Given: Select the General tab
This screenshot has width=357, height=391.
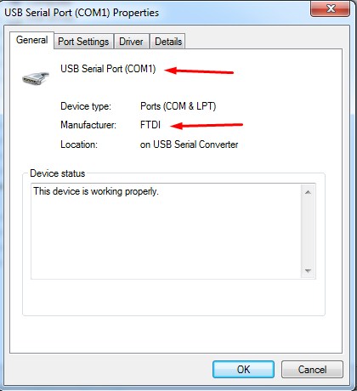Looking at the screenshot, I should (x=31, y=40).
